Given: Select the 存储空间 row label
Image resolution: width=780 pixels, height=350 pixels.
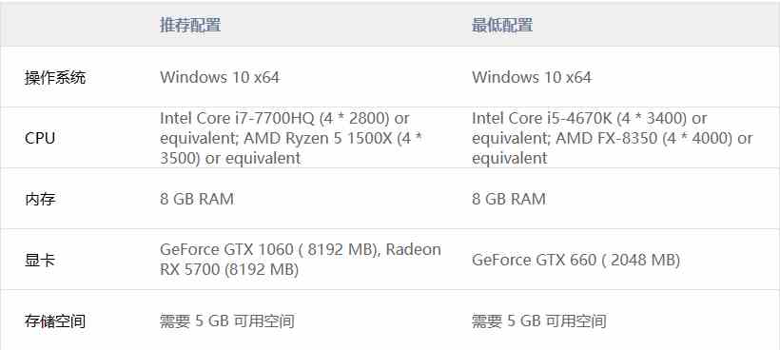Looking at the screenshot, I should pyautogui.click(x=55, y=321).
